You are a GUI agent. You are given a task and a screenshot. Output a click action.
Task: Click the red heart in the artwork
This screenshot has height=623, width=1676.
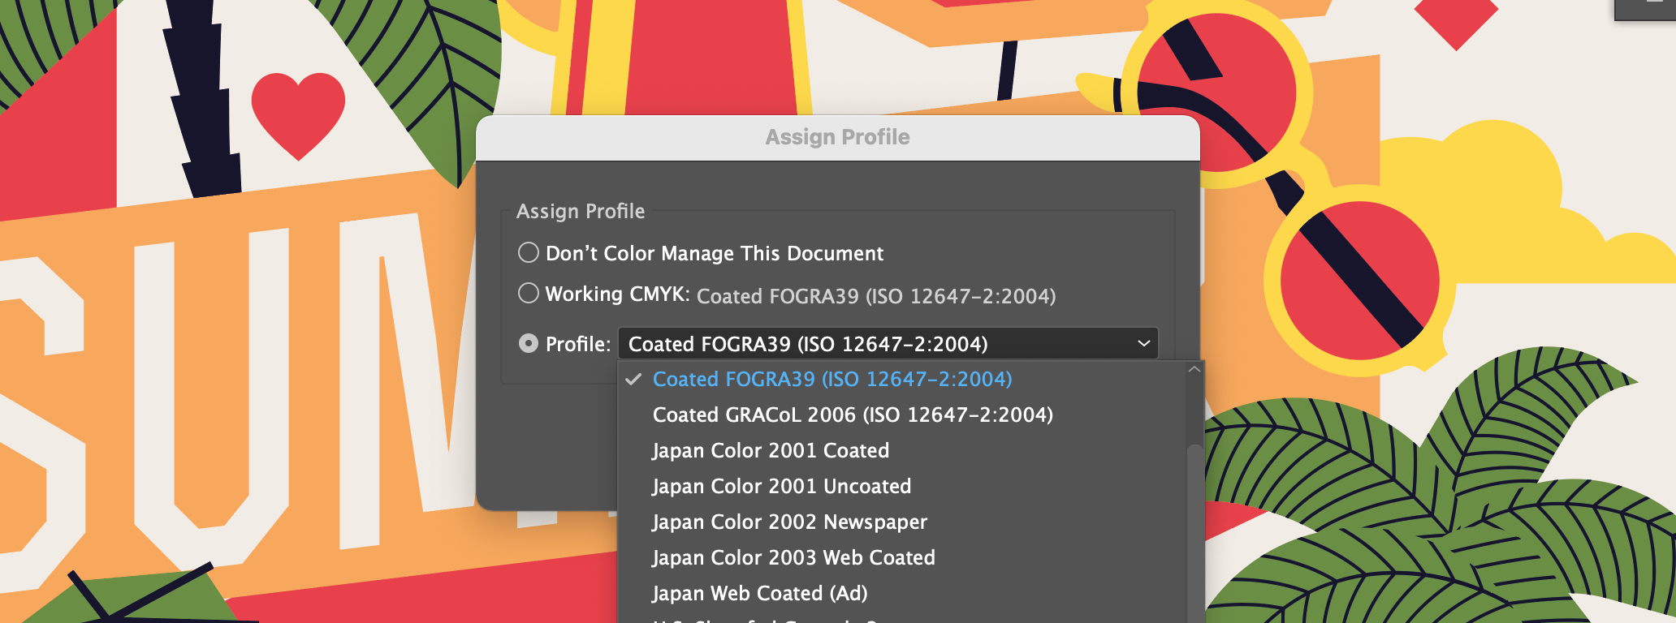point(298,111)
